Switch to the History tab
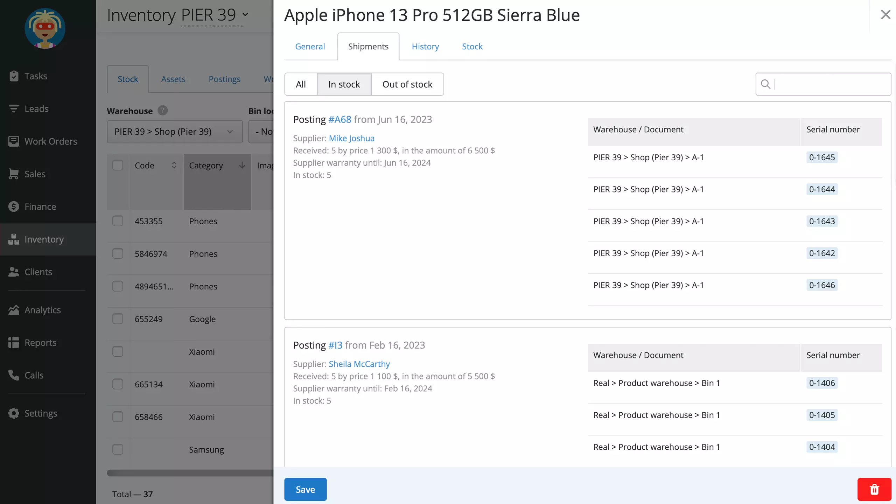The image size is (896, 504). [425, 46]
